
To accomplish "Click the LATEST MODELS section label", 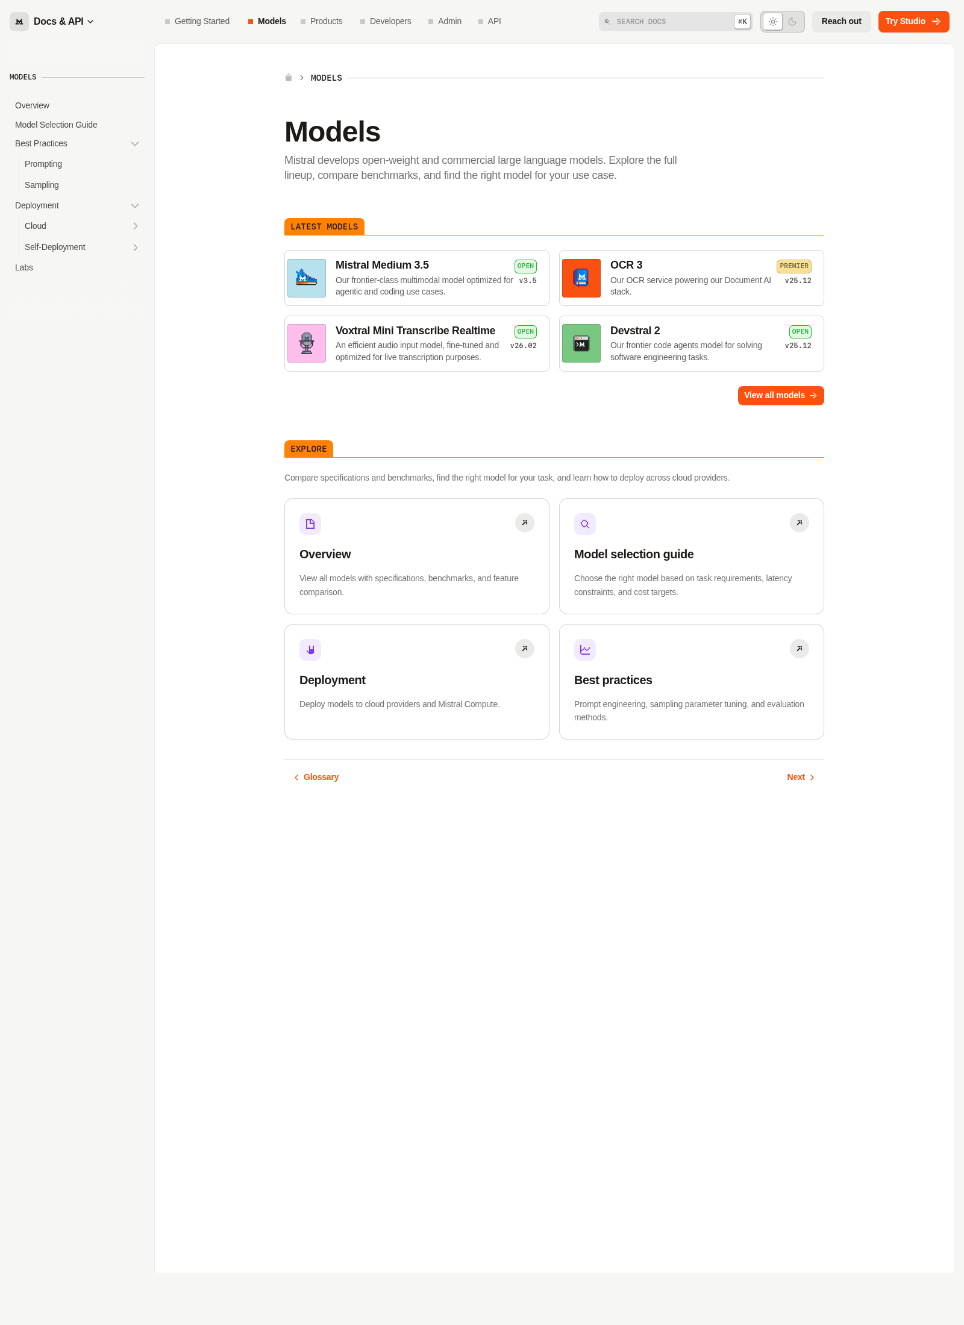I will 324,227.
